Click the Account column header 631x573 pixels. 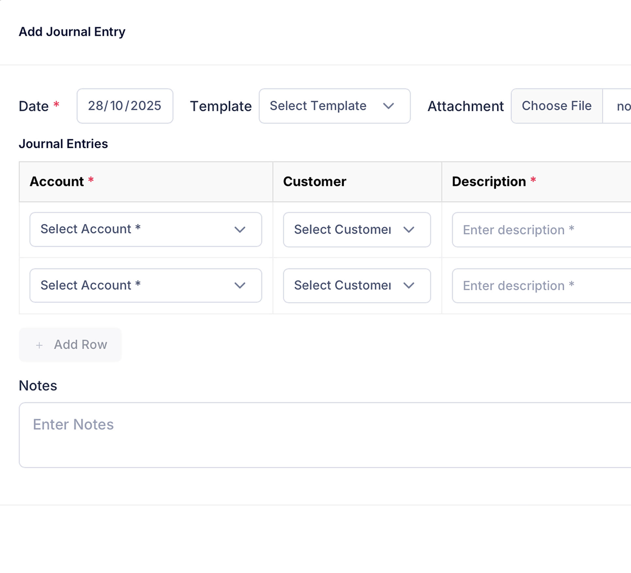coord(57,182)
